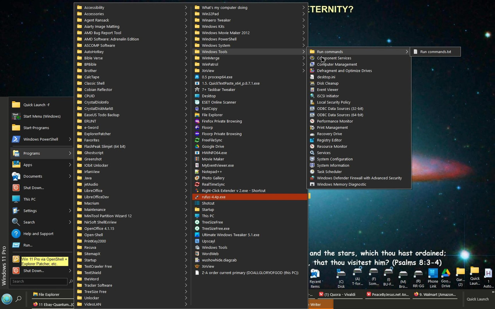The width and height of the screenshot is (495, 309).
Task: Switch to the PeaceByJesus.net taskbar button
Action: [x=387, y=294]
